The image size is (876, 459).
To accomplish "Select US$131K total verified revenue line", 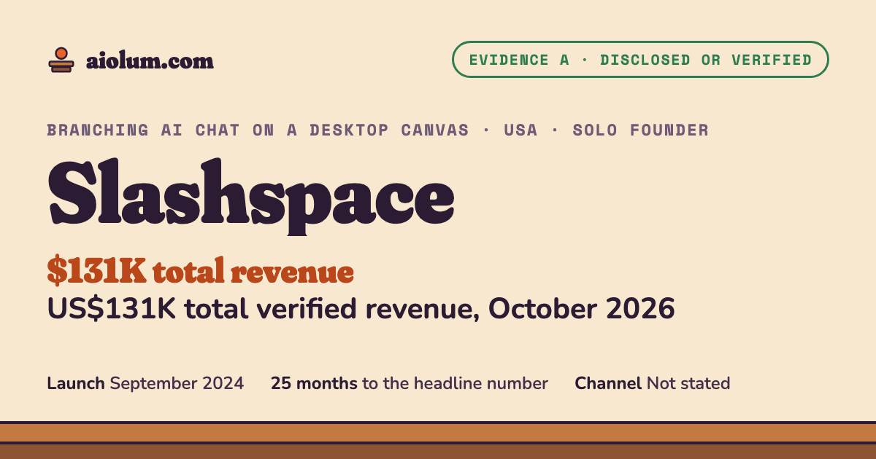I will 361,309.
